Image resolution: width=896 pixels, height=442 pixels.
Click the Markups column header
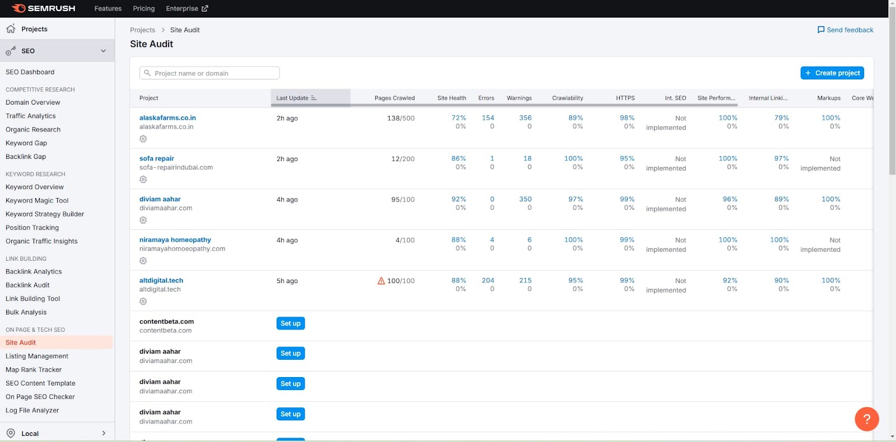pyautogui.click(x=829, y=98)
